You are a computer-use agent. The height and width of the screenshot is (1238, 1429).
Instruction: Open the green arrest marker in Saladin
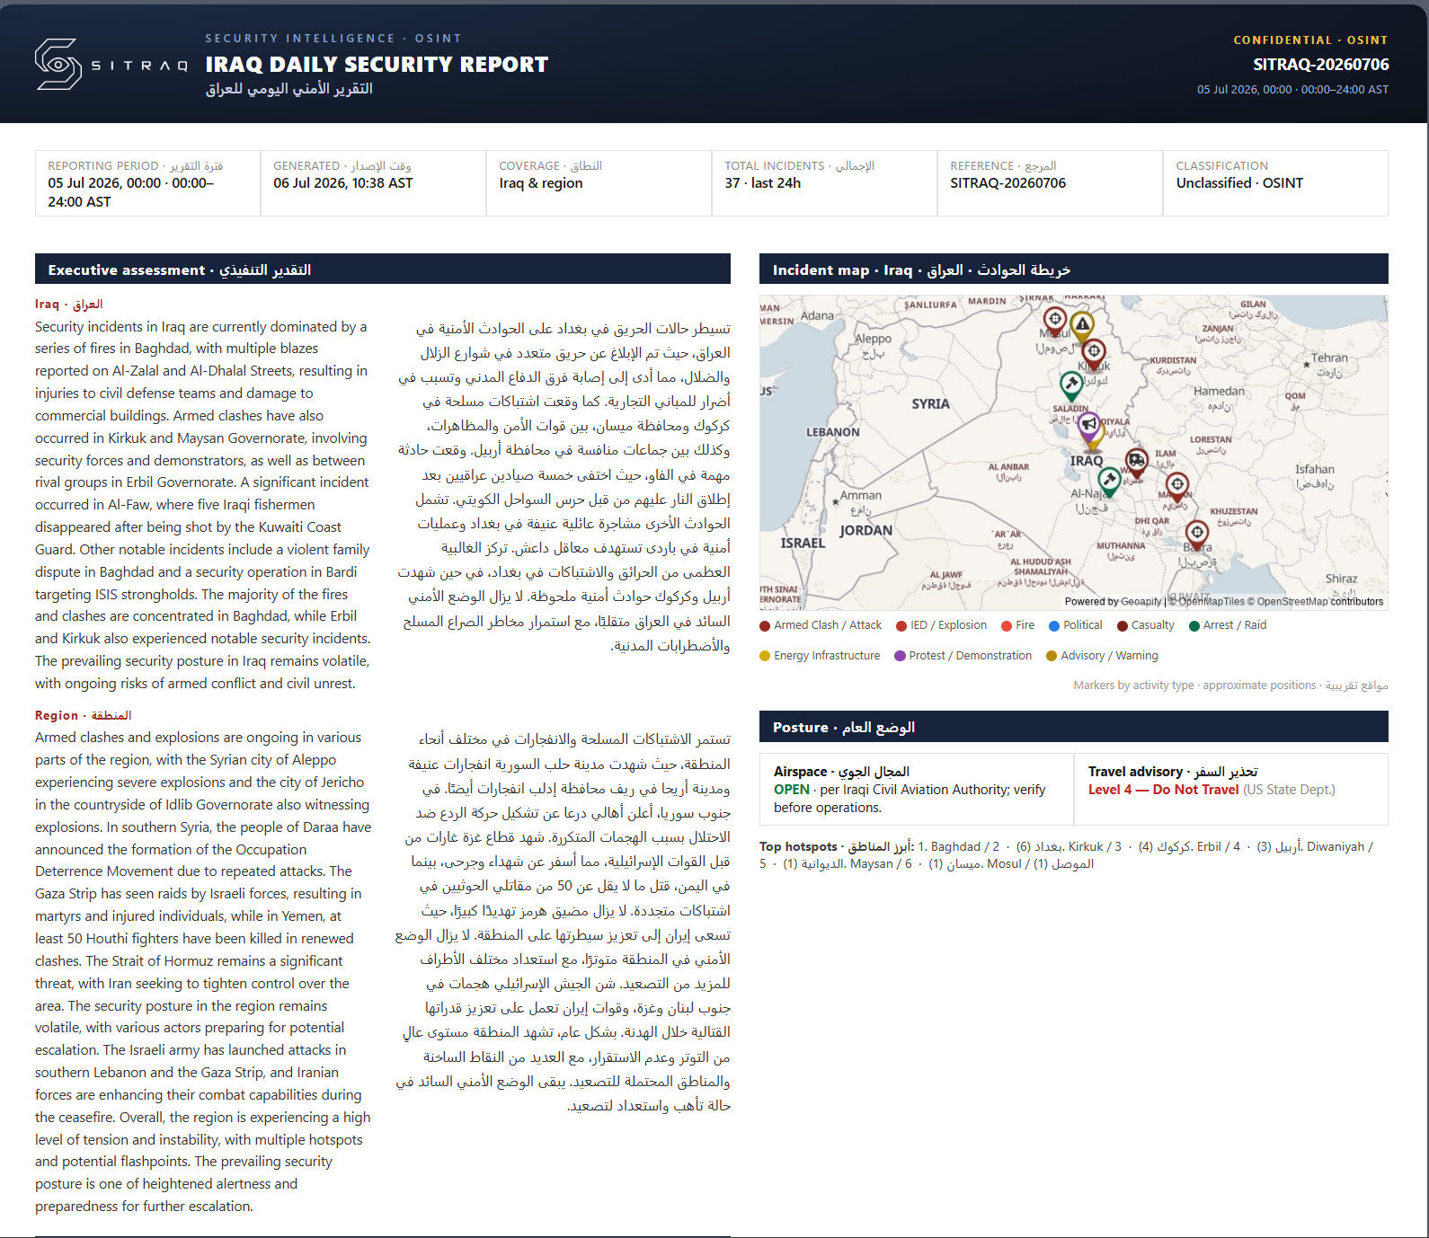coord(1070,386)
